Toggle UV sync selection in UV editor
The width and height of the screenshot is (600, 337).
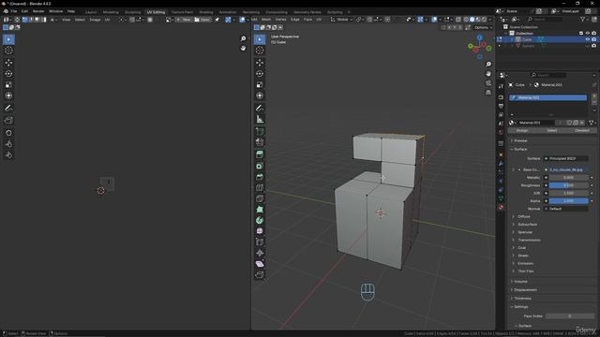pos(17,20)
